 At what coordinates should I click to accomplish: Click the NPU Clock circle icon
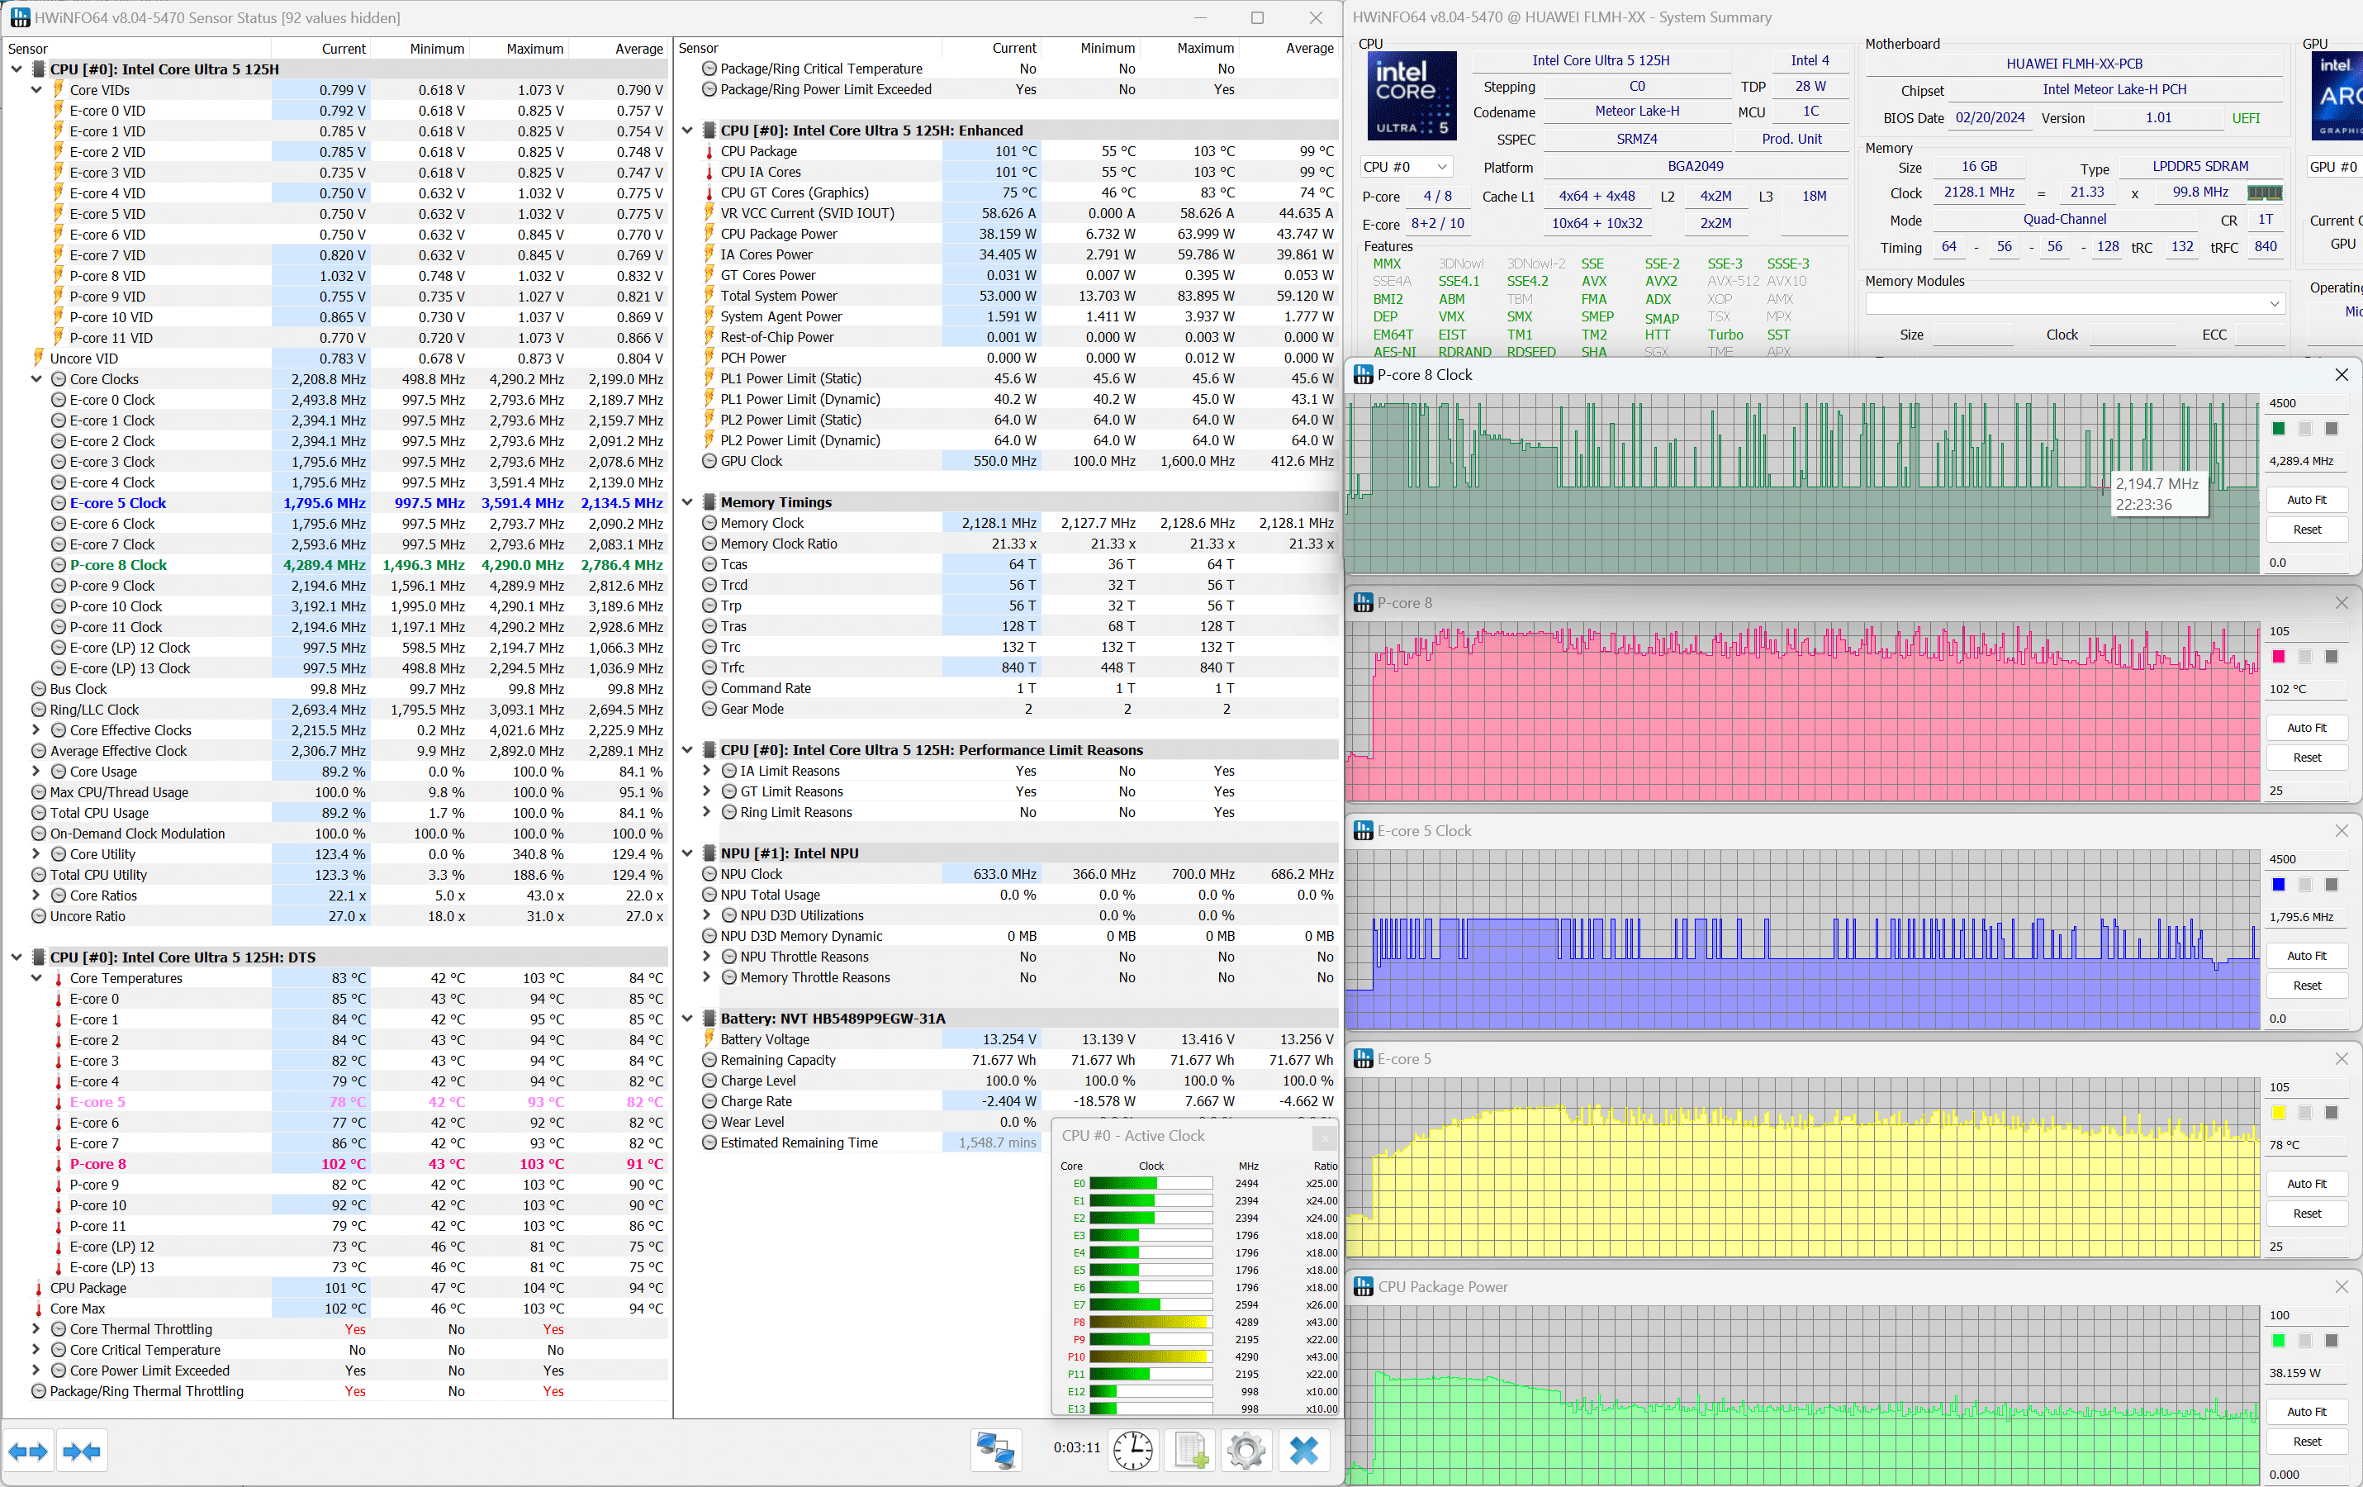click(x=709, y=875)
